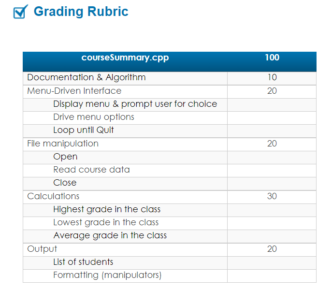Select the Read course data row
Image resolution: width=332 pixels, height=290 pixels.
click(170, 171)
